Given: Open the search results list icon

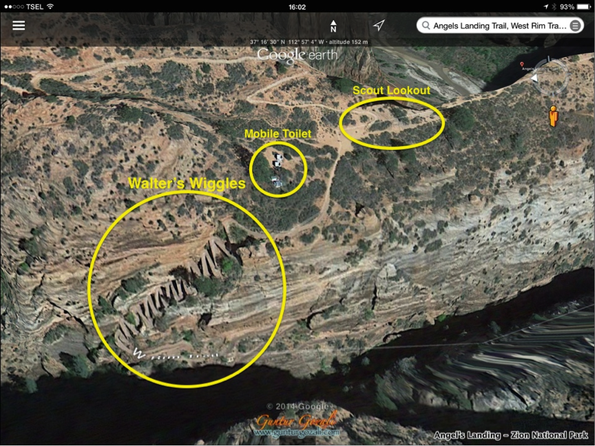Looking at the screenshot, I should coord(574,25).
